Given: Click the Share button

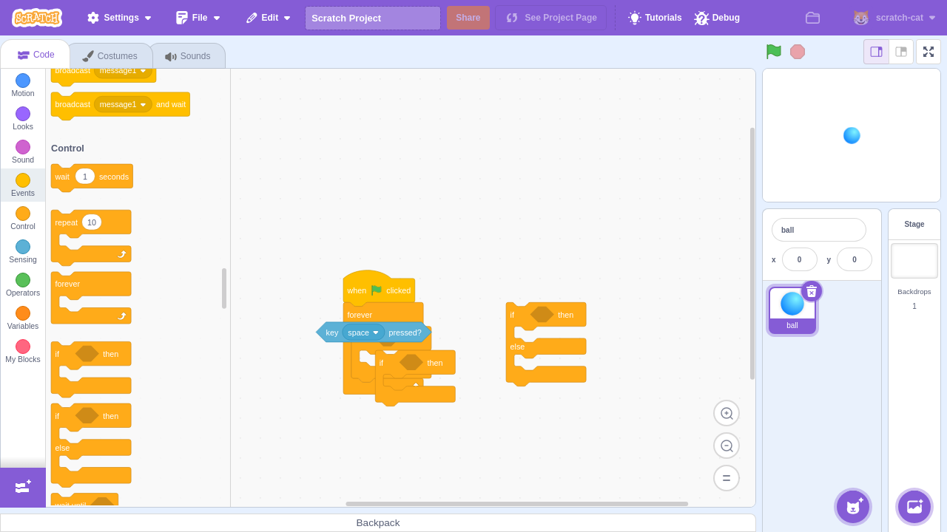Looking at the screenshot, I should (468, 18).
